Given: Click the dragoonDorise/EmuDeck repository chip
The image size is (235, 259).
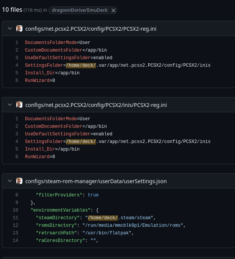Looking at the screenshot, I should (80, 10).
